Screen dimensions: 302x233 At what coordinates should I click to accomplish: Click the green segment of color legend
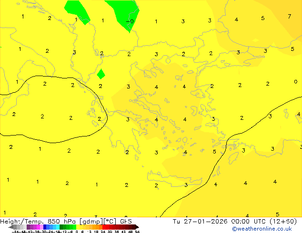point(67,227)
